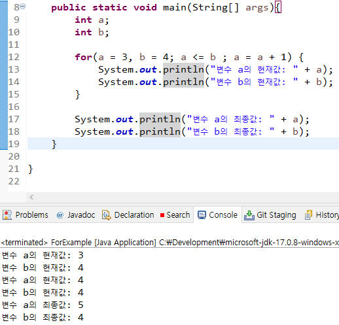Click 'int b;' declaration on line 10
Image resolution: width=339 pixels, height=325 pixels.
point(92,33)
